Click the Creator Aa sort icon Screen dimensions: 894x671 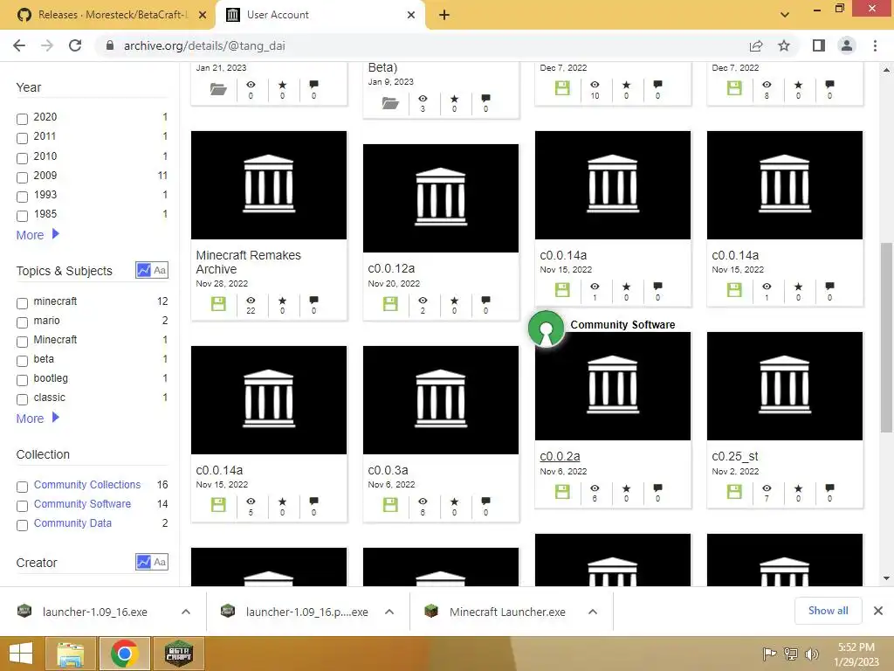pyautogui.click(x=160, y=562)
